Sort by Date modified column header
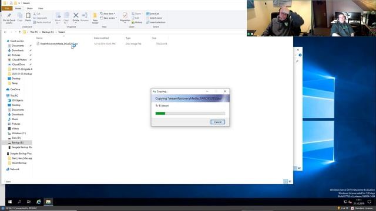This screenshot has height=211, width=376. tap(102, 38)
